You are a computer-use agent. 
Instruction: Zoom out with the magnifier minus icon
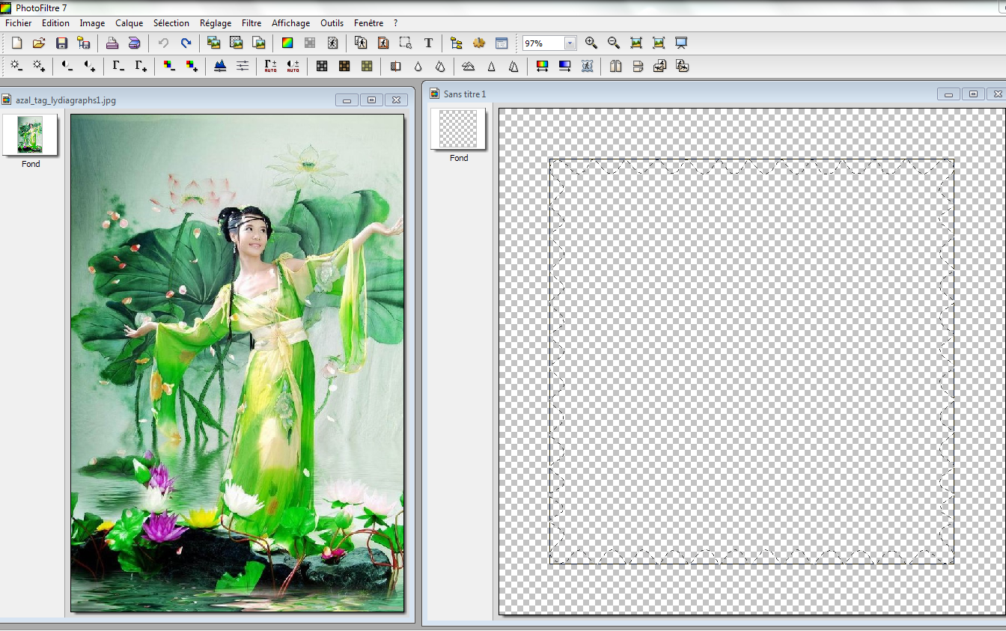click(x=613, y=43)
